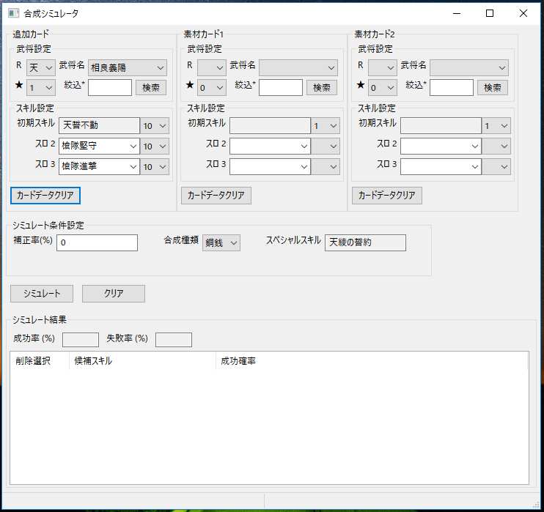This screenshot has width=544, height=512.
Task: Click カードデータクリア in 追加カード
Action: click(45, 196)
